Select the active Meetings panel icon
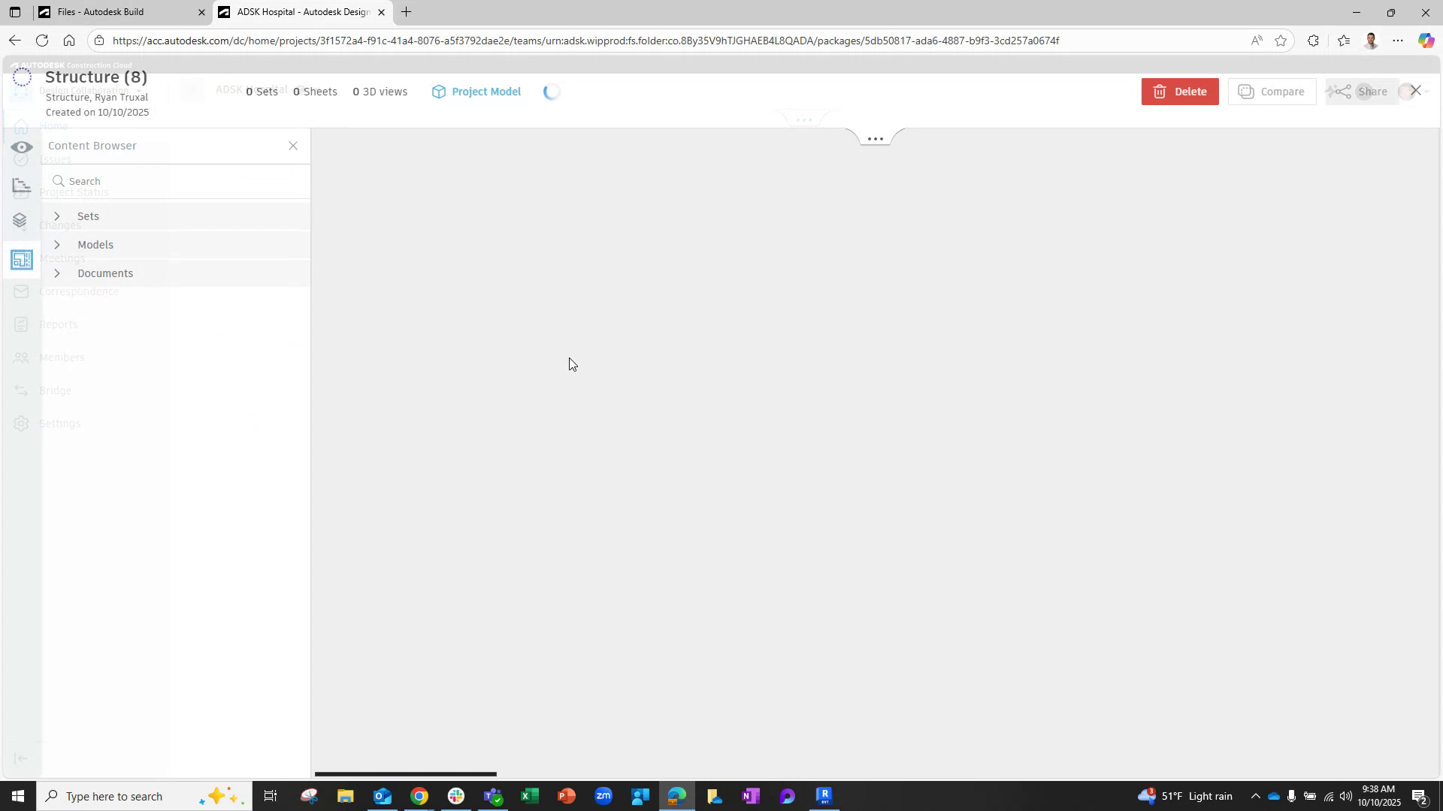 [22, 259]
